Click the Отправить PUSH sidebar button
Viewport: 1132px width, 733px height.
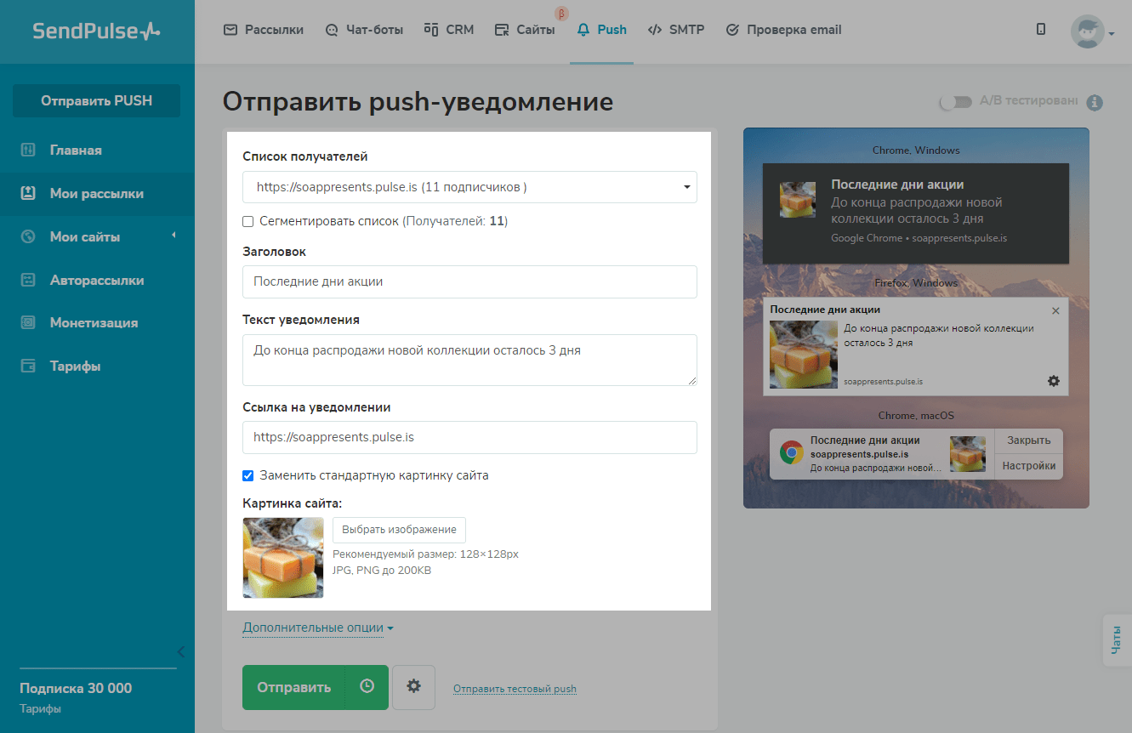[x=96, y=100]
